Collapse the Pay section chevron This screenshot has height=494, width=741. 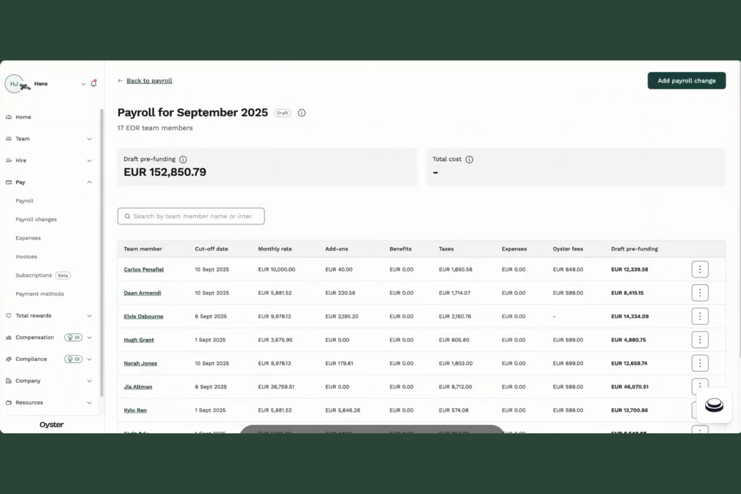point(89,182)
